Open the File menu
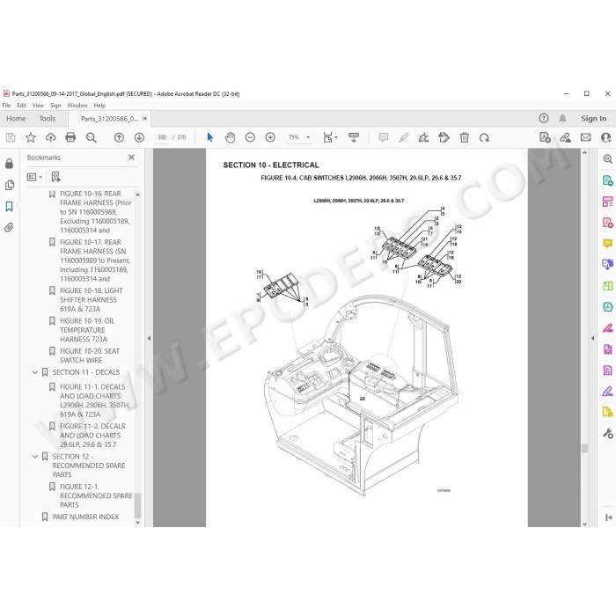616x616 pixels. point(6,106)
